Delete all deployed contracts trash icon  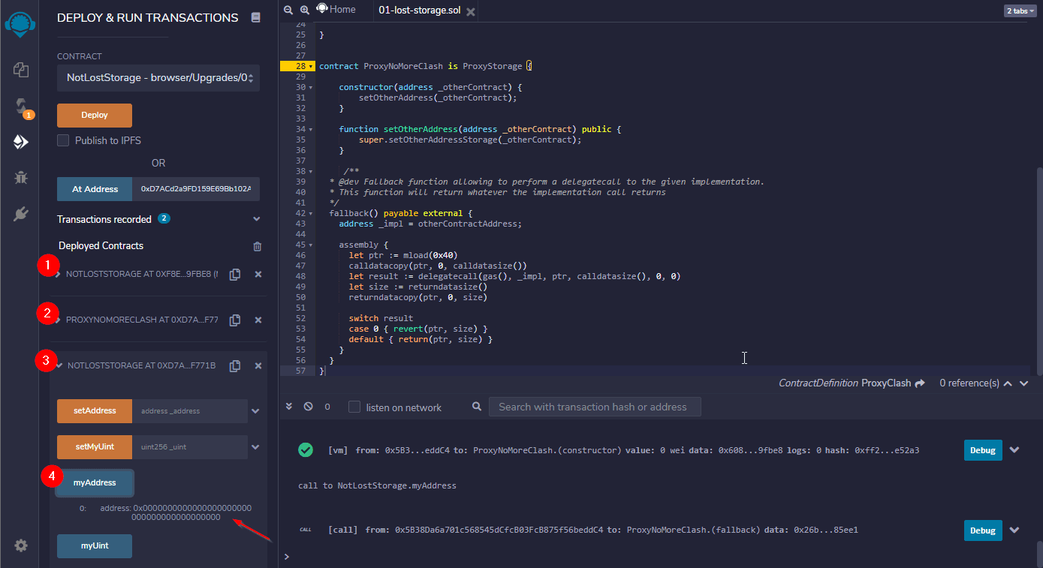coord(258,246)
